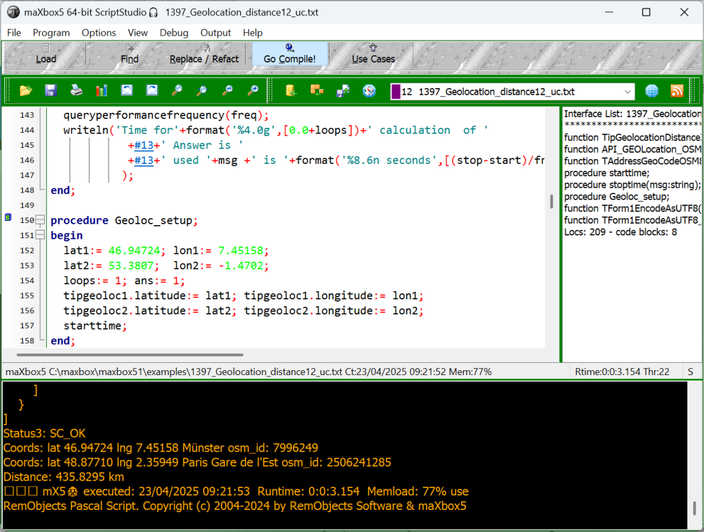Select 'function TAddressGeoCodeOSM' in interface list
Screen dimensions: 704x532
tap(632, 161)
